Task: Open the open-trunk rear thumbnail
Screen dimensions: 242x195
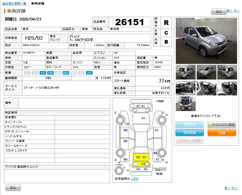Action: tap(186, 104)
